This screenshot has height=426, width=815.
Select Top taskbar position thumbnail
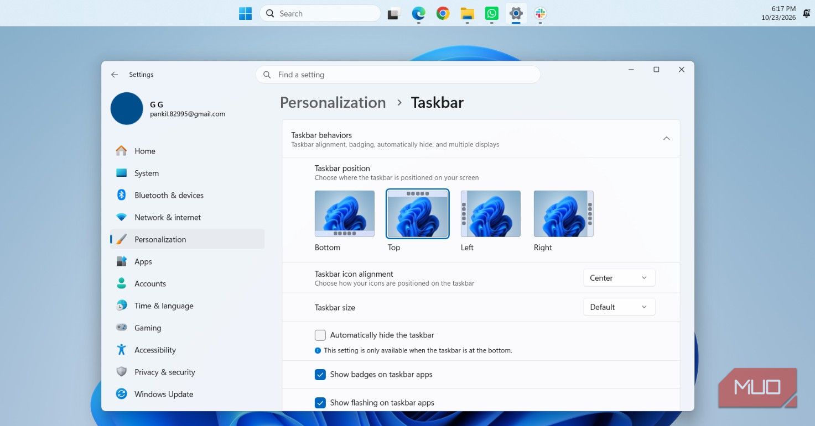coord(418,214)
